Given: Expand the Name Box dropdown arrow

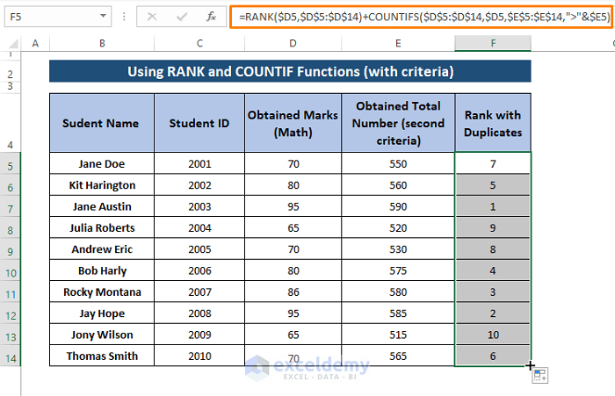Looking at the screenshot, I should tap(103, 16).
